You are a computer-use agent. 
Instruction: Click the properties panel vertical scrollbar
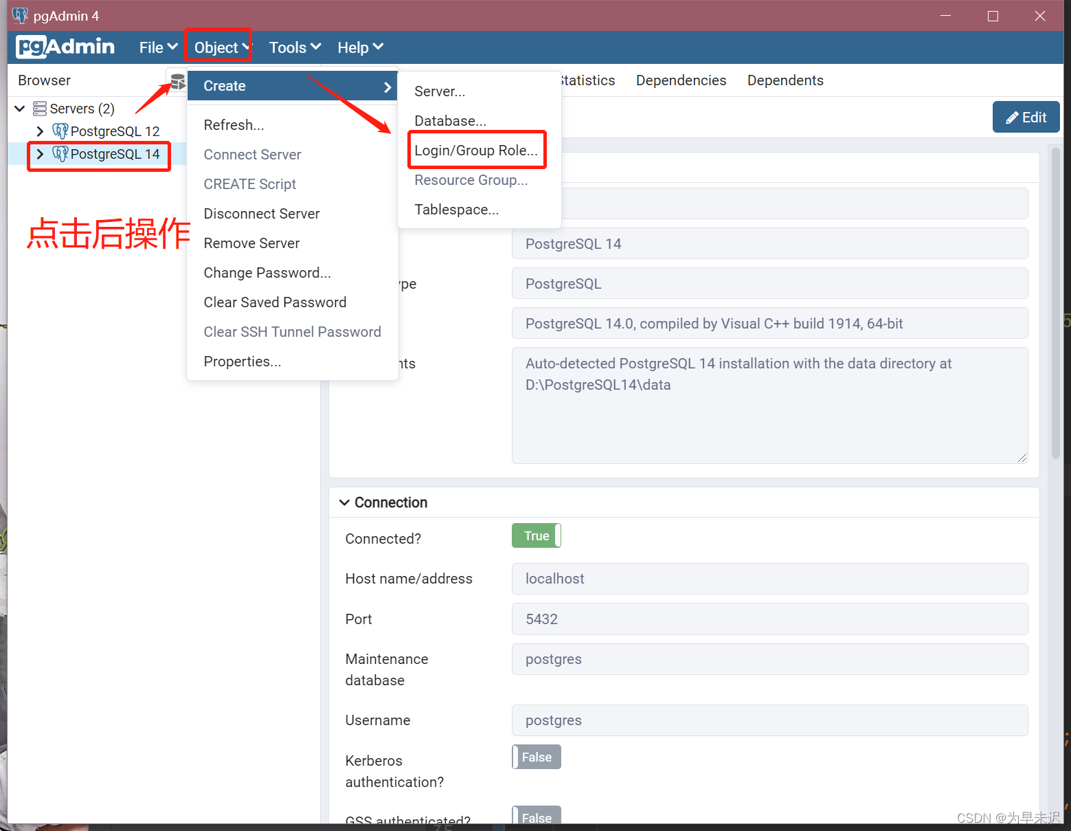[x=1056, y=302]
